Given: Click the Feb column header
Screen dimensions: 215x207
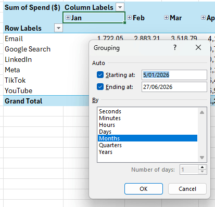Looking at the screenshot, I should point(138,18).
